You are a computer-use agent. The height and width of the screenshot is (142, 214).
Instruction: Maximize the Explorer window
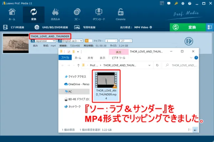point(182,51)
